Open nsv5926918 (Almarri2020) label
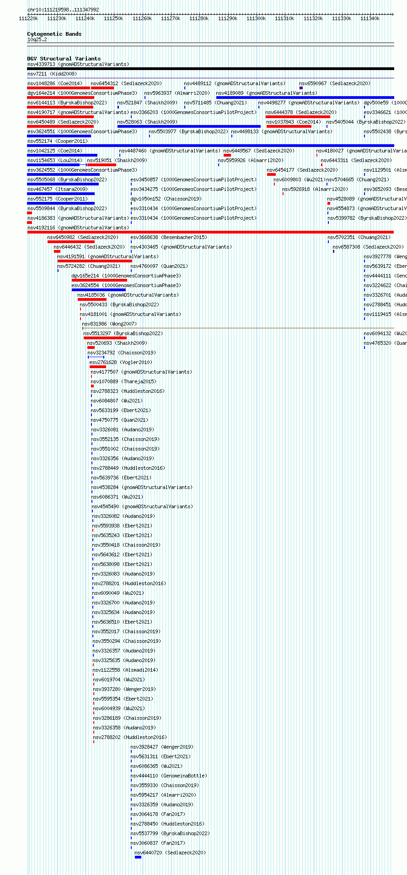The image size is (407, 875). [x=315, y=189]
